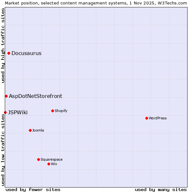Click the Shopify red data point
Viewport: 192px width, 192px height.
coord(52,111)
